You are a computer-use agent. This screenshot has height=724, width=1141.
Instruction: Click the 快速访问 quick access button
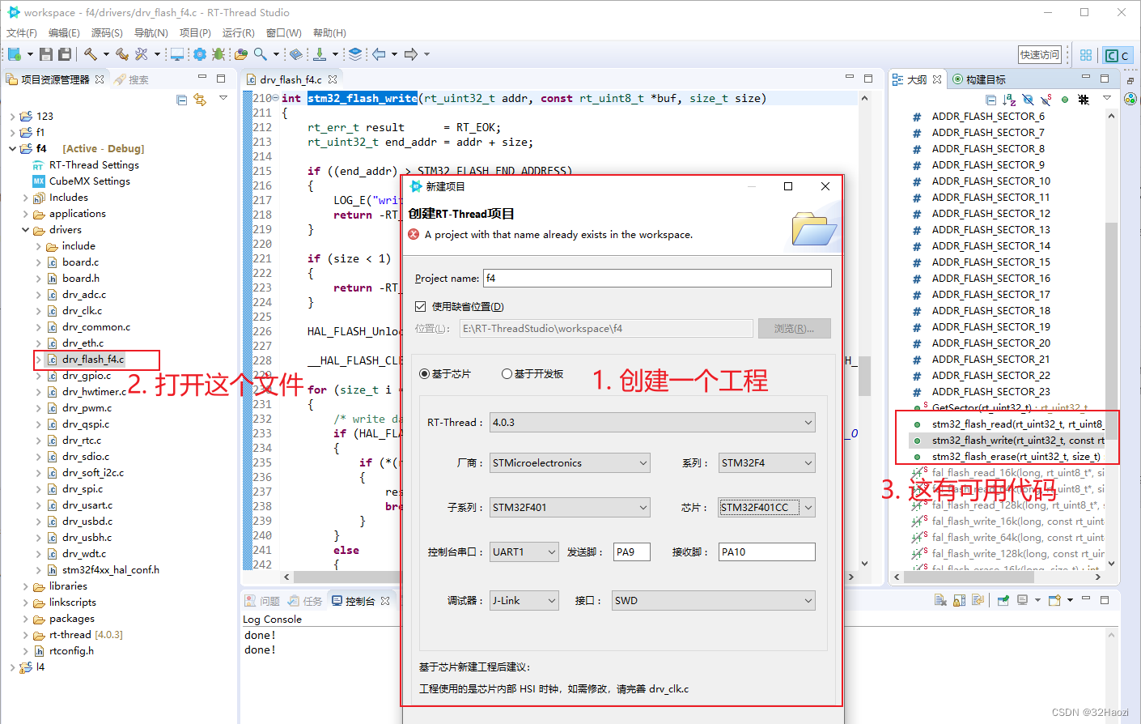pyautogui.click(x=1039, y=54)
